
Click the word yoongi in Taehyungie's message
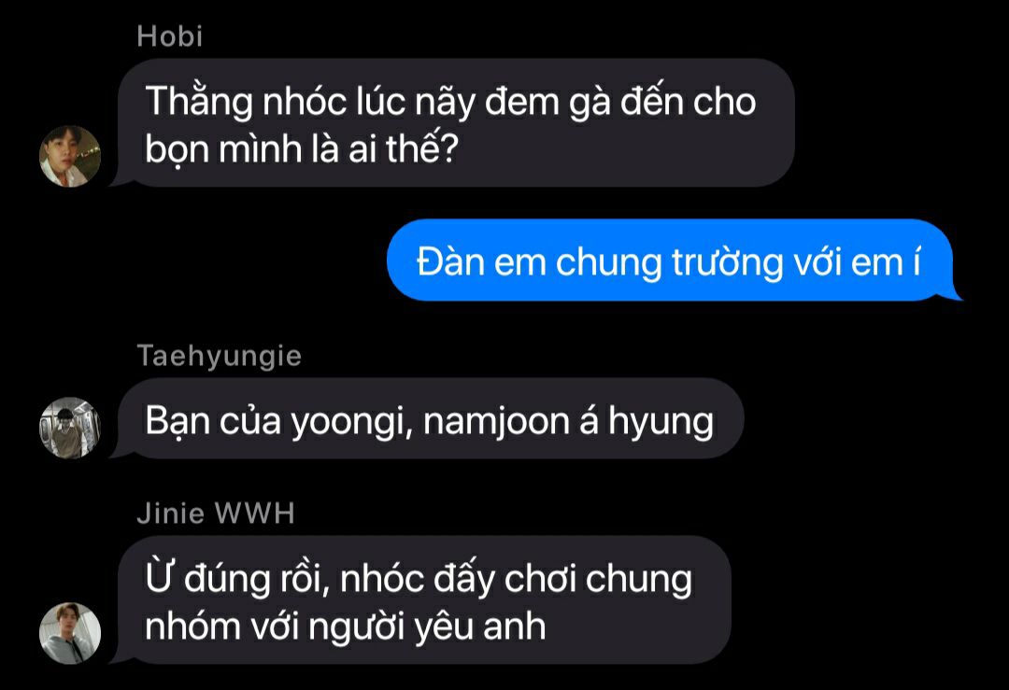(351, 423)
